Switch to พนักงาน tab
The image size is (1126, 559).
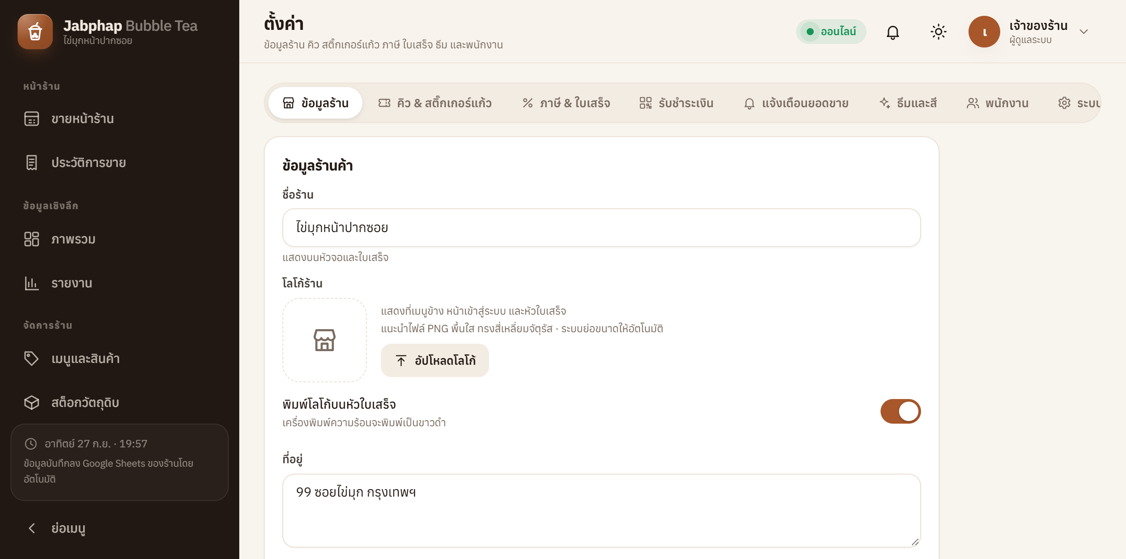click(998, 103)
